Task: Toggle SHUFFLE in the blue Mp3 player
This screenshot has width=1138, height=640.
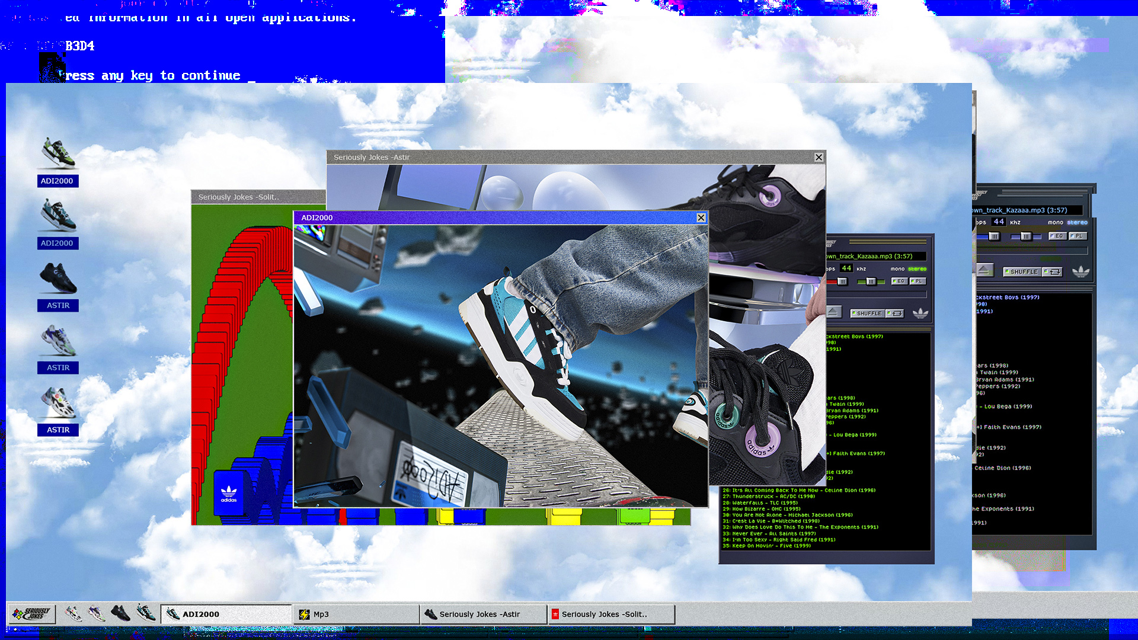Action: [1023, 272]
